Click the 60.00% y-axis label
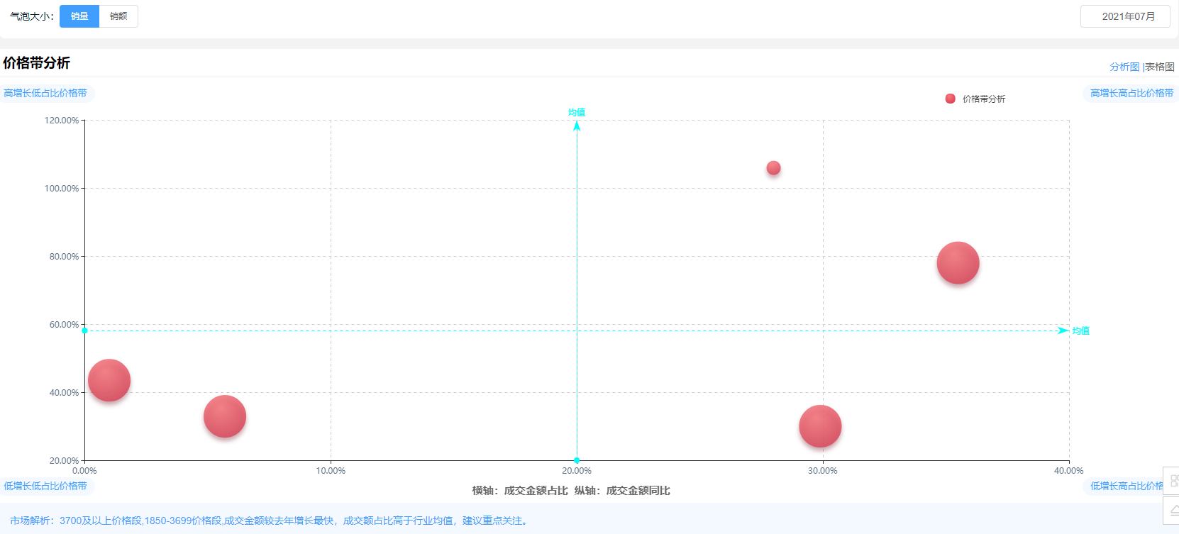This screenshot has width=1179, height=534. pyautogui.click(x=64, y=325)
